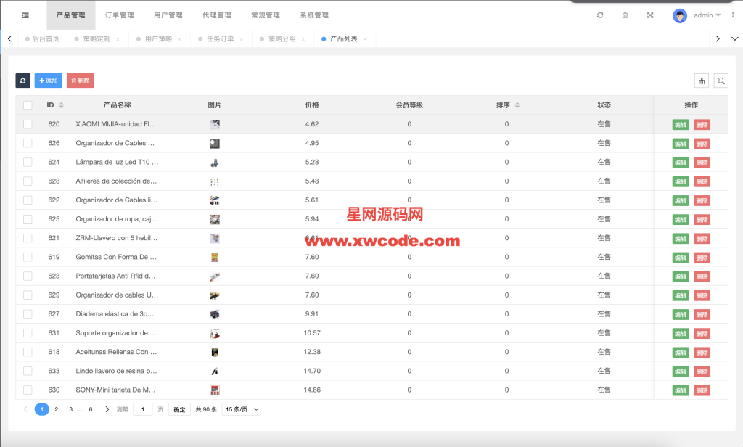The width and height of the screenshot is (743, 447).
Task: Click the trash icon in top bar
Action: click(x=625, y=15)
